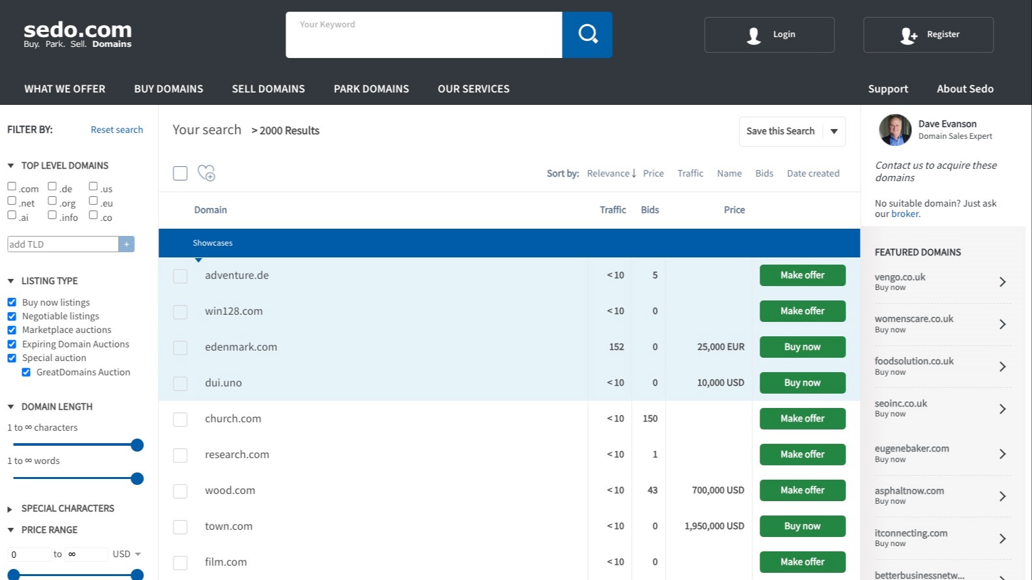
Task: Click the Register add-user icon
Action: click(x=908, y=35)
